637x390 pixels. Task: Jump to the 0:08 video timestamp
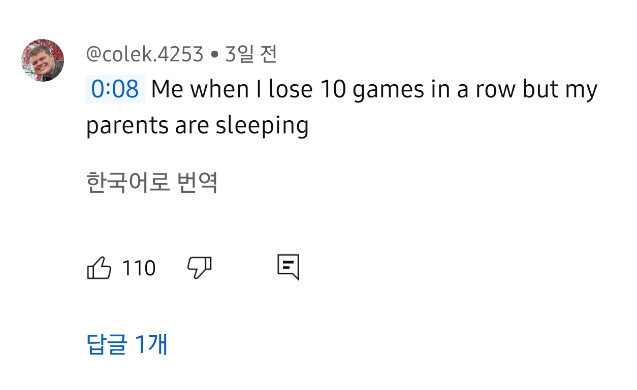pos(115,89)
